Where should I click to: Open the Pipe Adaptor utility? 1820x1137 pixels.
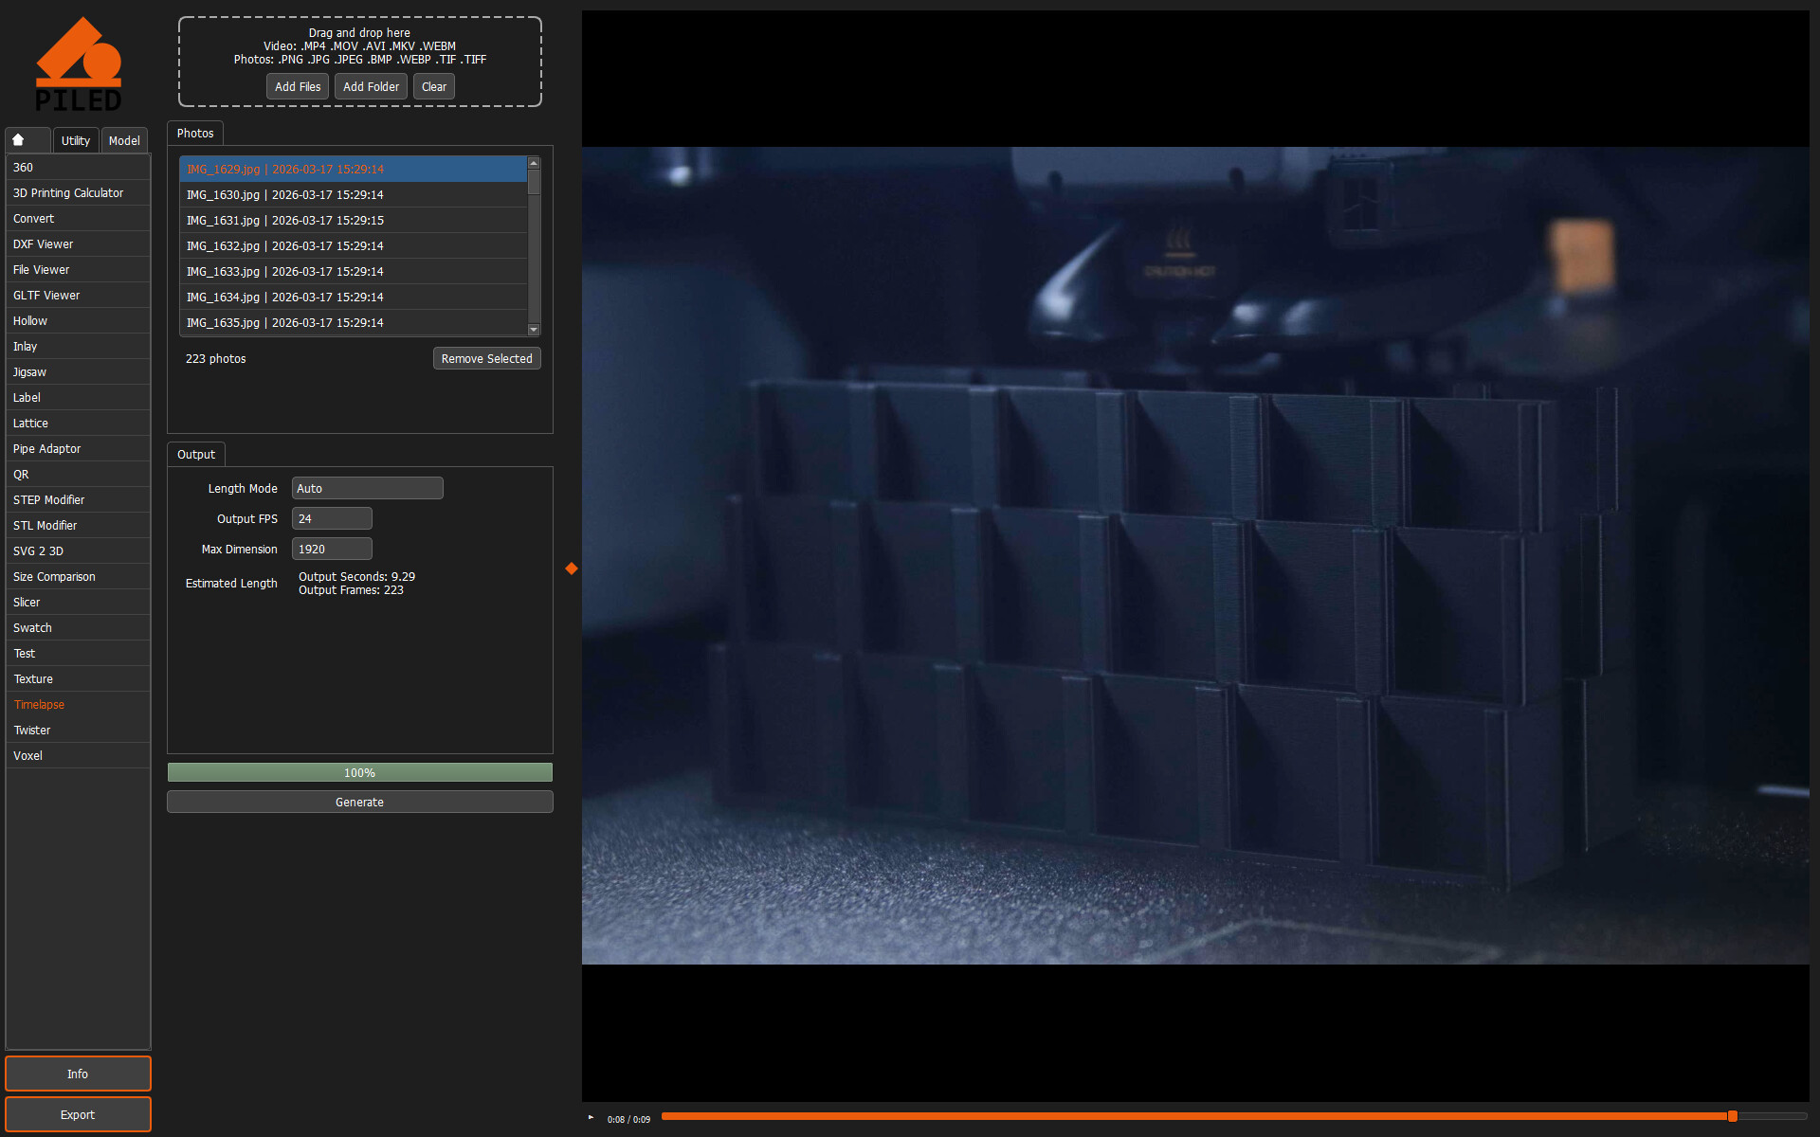(78, 448)
